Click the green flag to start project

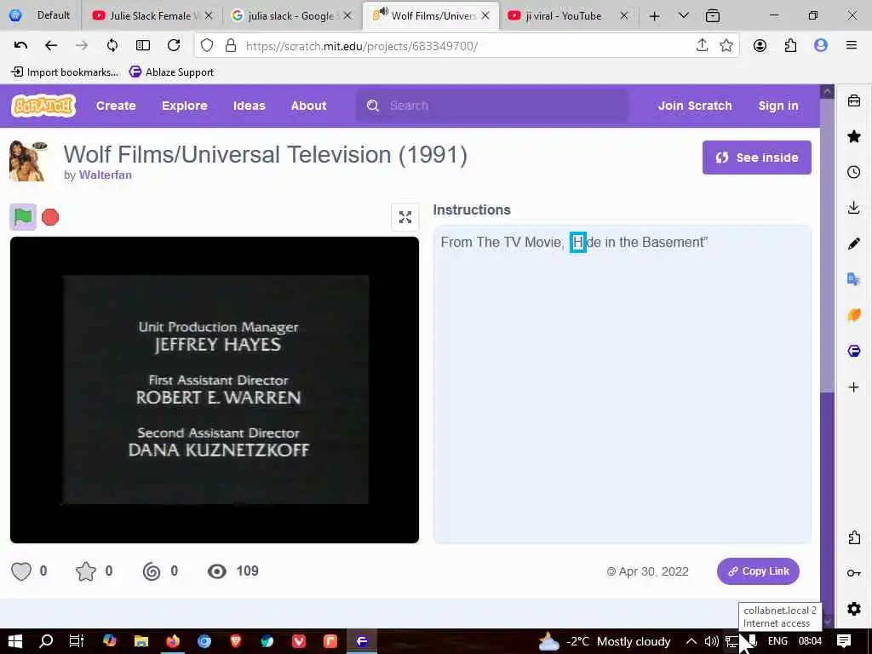23,217
